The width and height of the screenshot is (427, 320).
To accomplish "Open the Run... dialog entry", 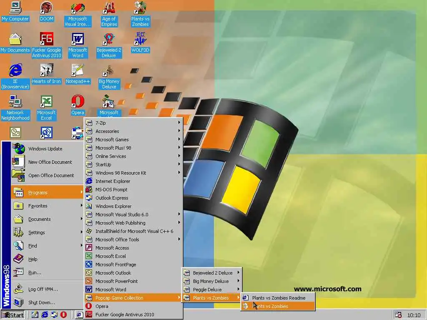I will [x=48, y=272].
